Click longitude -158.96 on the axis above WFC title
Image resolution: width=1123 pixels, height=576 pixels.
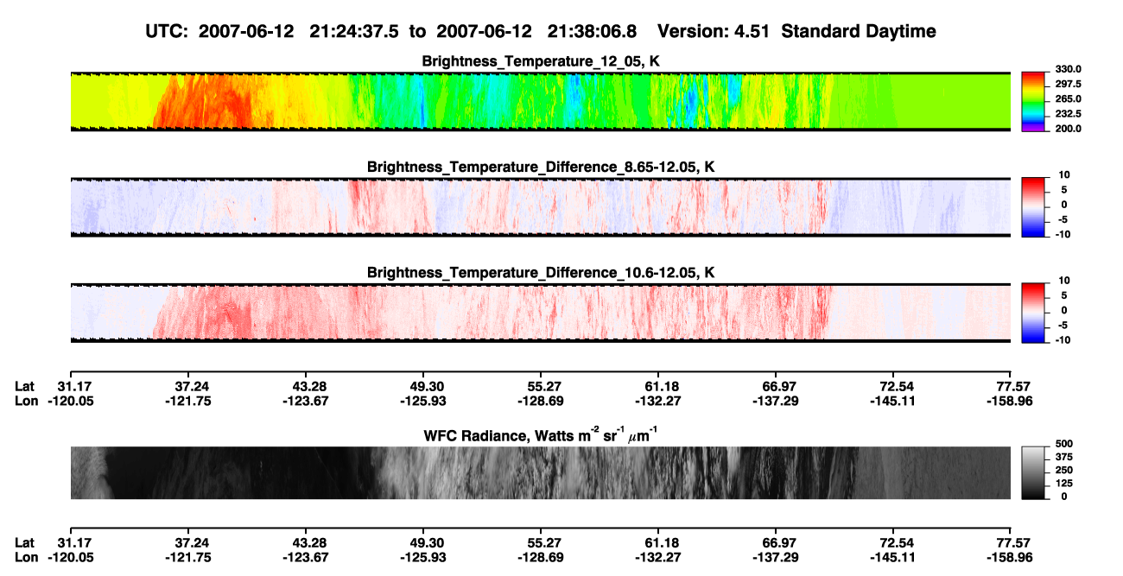coord(1009,401)
